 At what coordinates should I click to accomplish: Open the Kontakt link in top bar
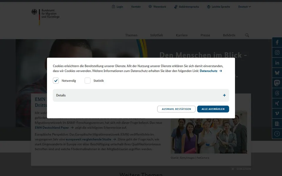tap(136, 7)
